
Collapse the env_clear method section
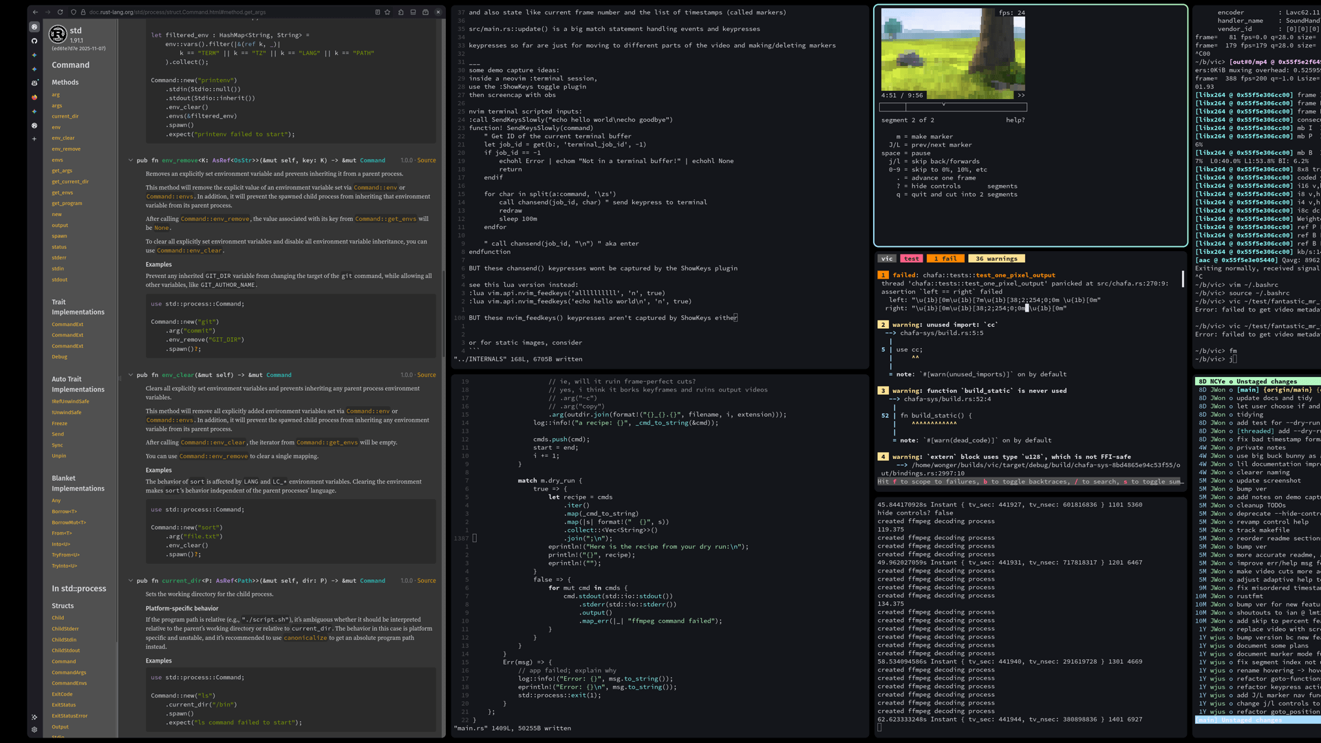tap(130, 375)
